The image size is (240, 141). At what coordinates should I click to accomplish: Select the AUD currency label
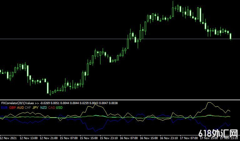tap(20, 107)
